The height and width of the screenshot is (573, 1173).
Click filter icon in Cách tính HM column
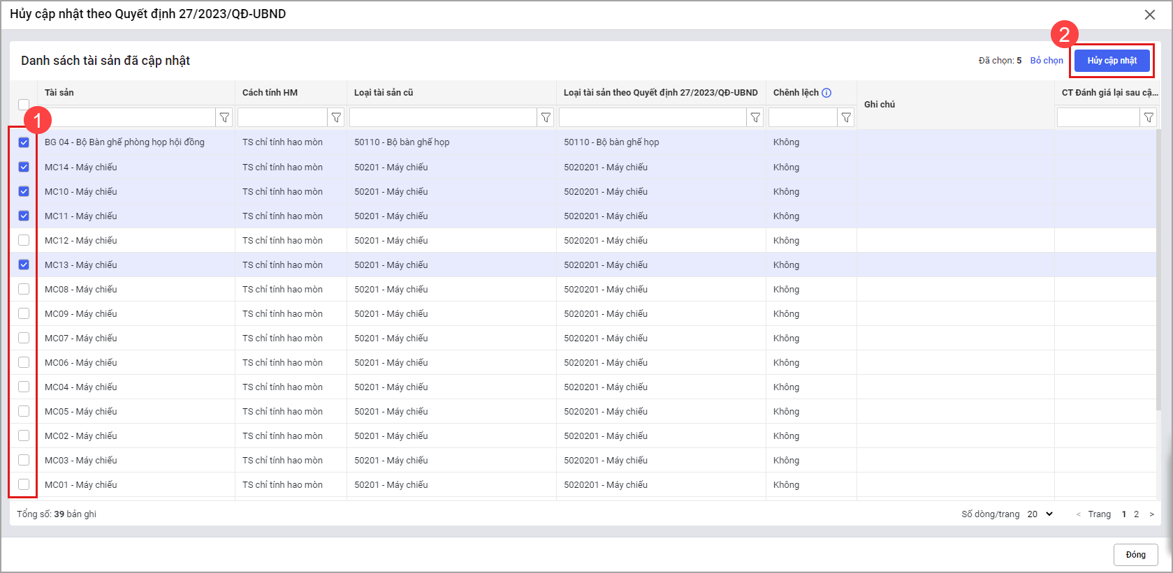click(x=336, y=118)
